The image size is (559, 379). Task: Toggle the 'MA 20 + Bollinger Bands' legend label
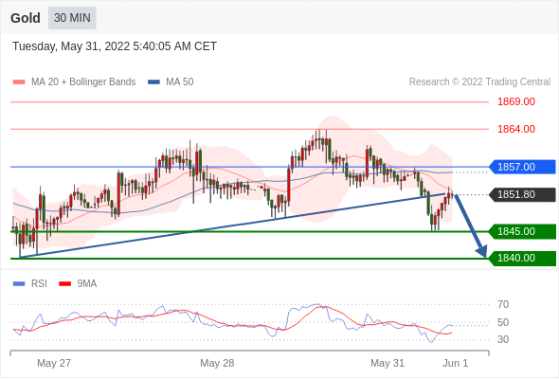click(83, 82)
